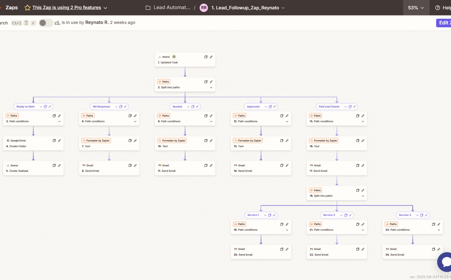
Task: Expand step 18 Split into paths chevron
Action: (x=363, y=196)
